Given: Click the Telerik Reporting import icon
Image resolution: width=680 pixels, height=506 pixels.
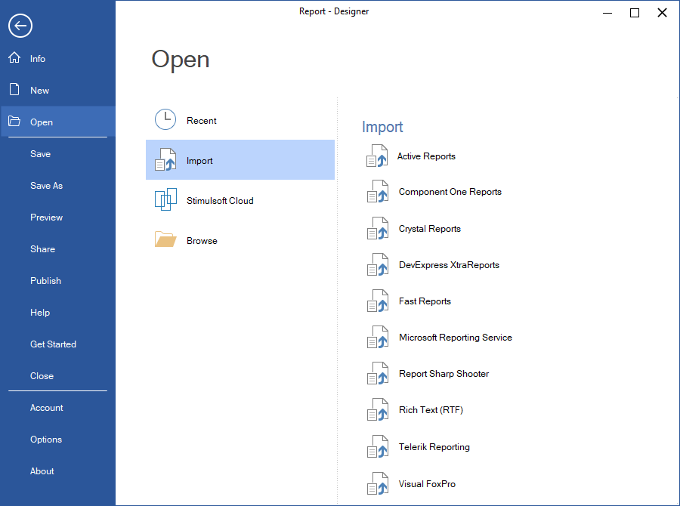Looking at the screenshot, I should (x=377, y=447).
